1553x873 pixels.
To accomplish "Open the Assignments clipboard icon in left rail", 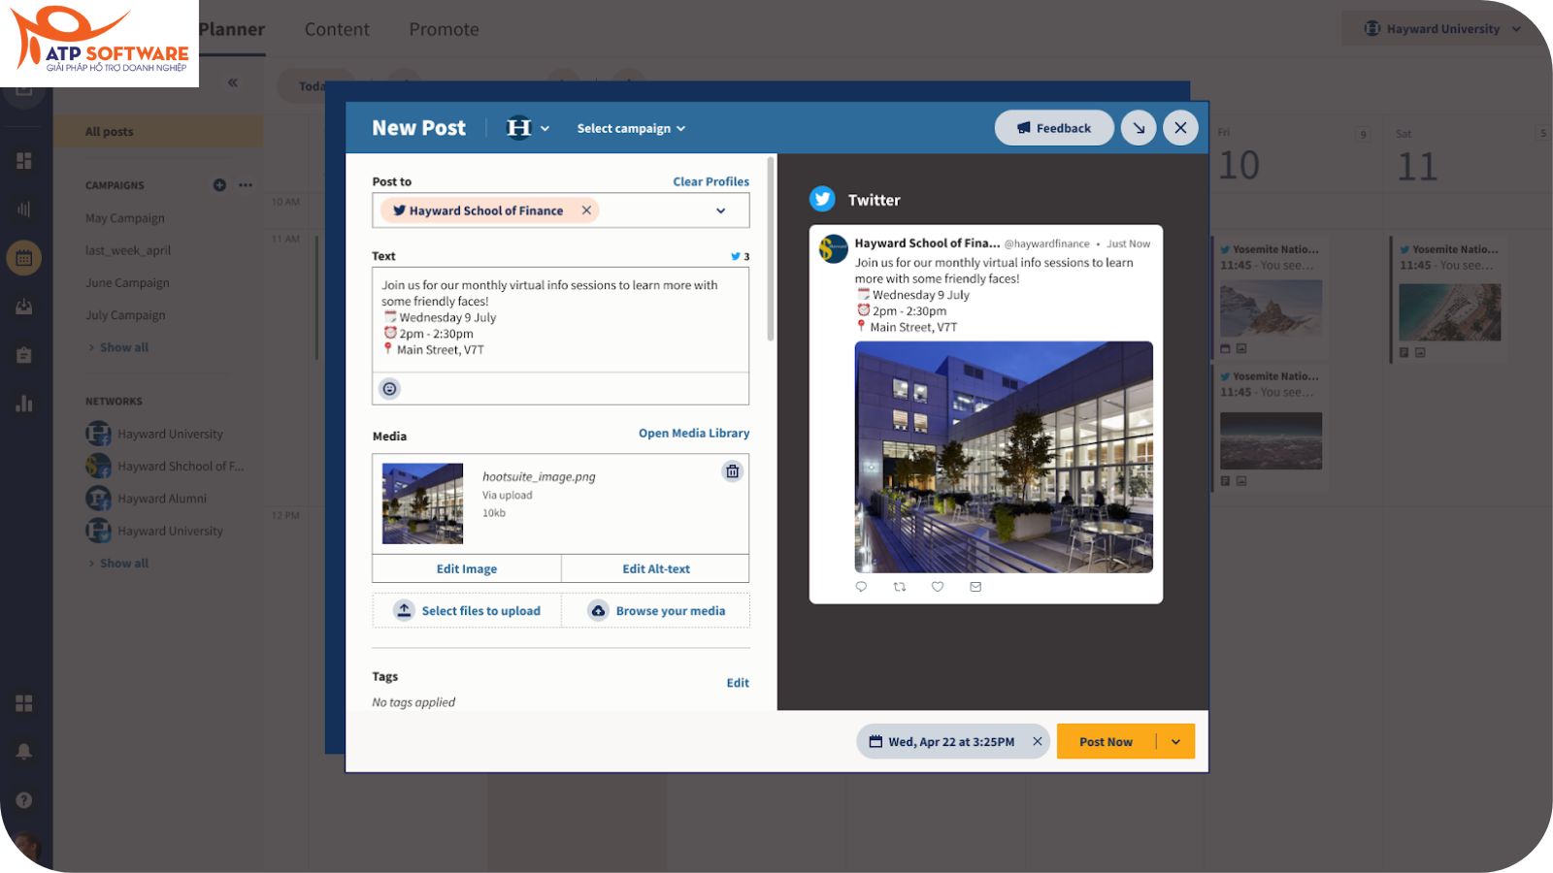I will [24, 355].
